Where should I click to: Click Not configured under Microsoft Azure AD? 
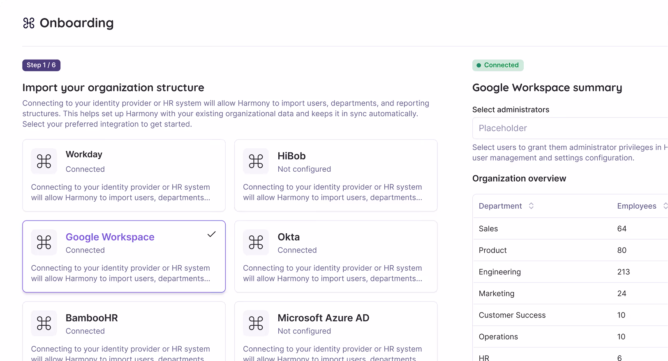[x=304, y=331]
